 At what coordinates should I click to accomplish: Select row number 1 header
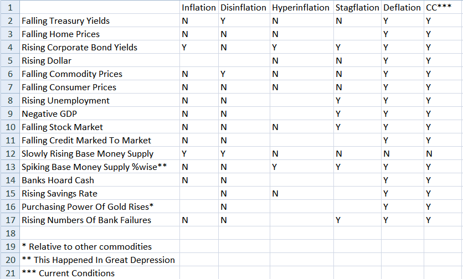(9, 8)
